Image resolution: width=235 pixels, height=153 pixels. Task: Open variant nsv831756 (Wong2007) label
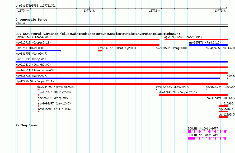[32, 54]
